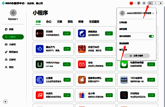165x107 pixels.
Task: Click the refresh icon in title bar
Action: pos(144,3)
